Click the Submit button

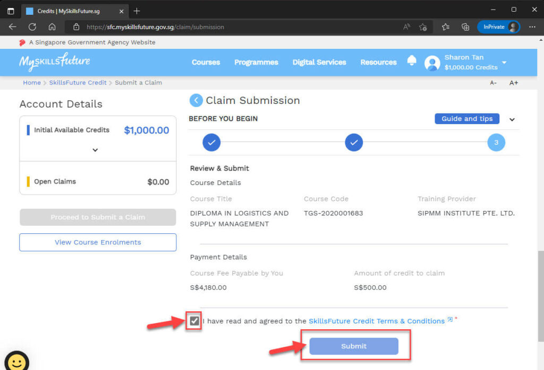click(354, 346)
